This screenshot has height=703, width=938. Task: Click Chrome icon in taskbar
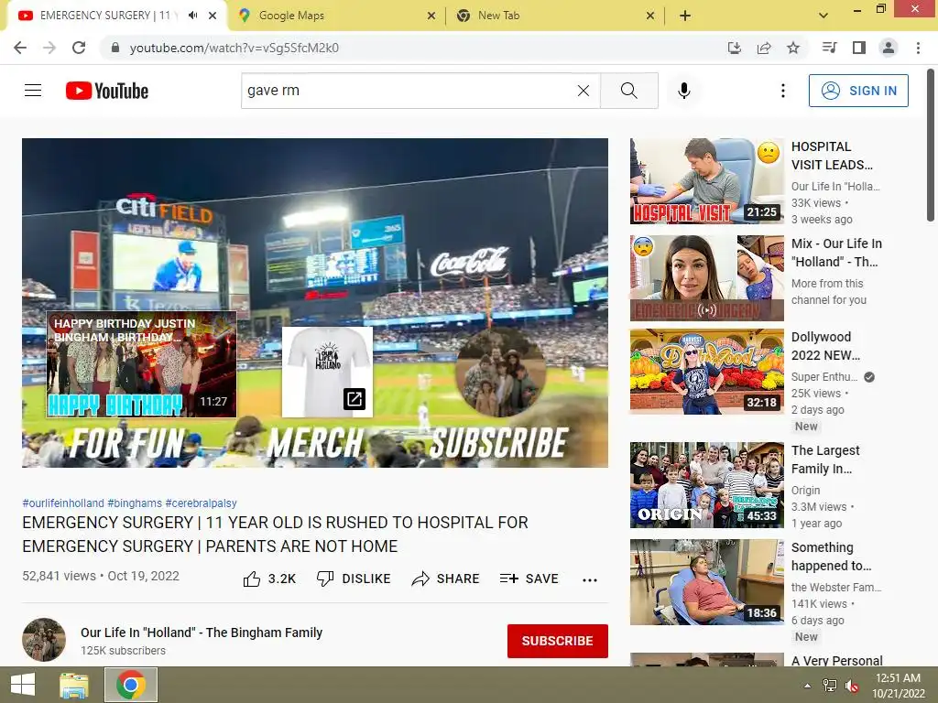click(131, 685)
